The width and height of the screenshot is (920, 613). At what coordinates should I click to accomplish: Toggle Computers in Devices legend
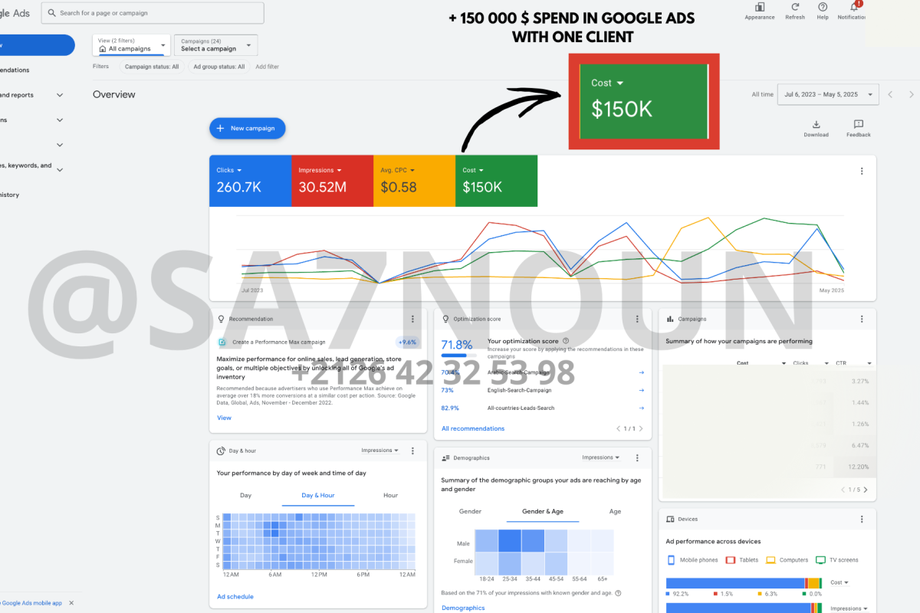pyautogui.click(x=787, y=560)
